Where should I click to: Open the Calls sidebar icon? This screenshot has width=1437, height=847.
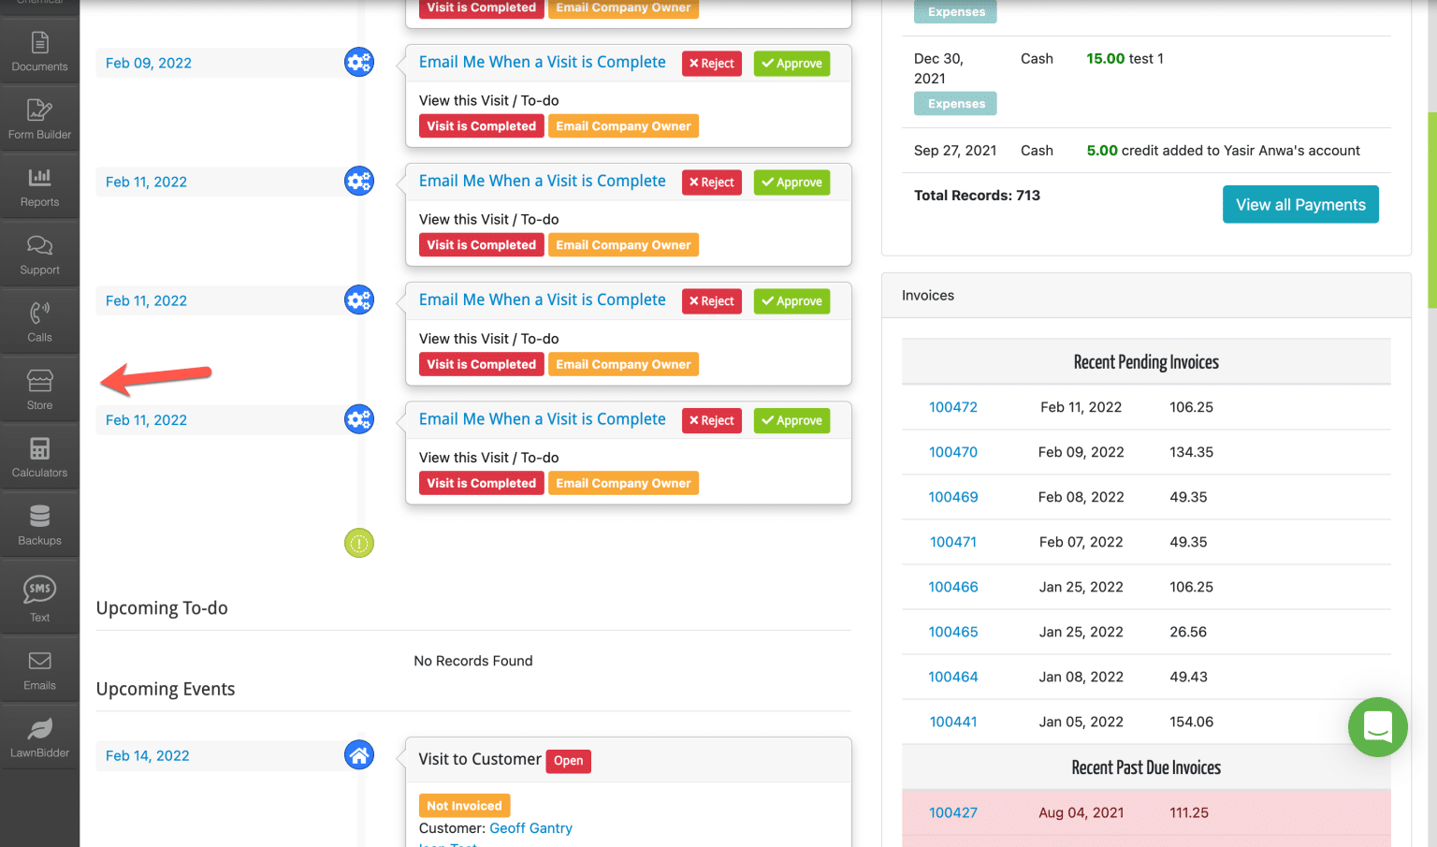pyautogui.click(x=39, y=322)
